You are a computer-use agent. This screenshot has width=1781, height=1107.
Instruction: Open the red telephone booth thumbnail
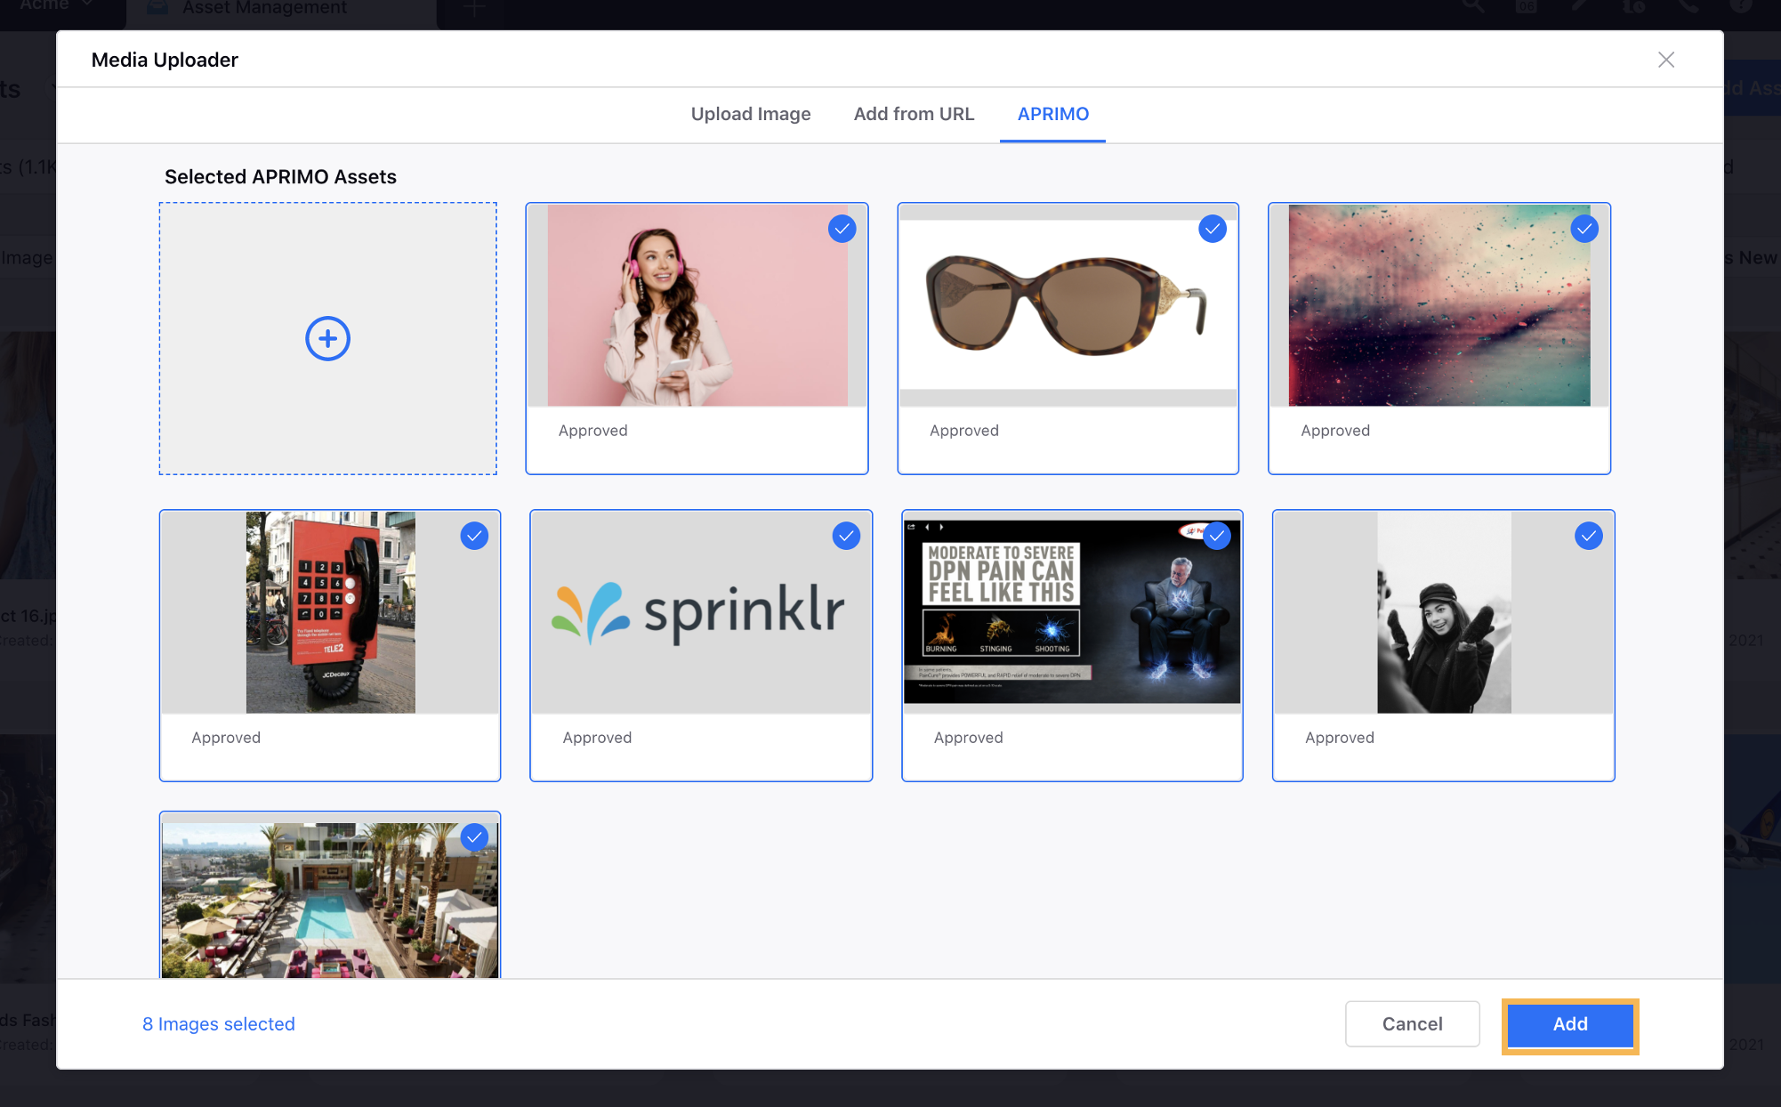[330, 612]
